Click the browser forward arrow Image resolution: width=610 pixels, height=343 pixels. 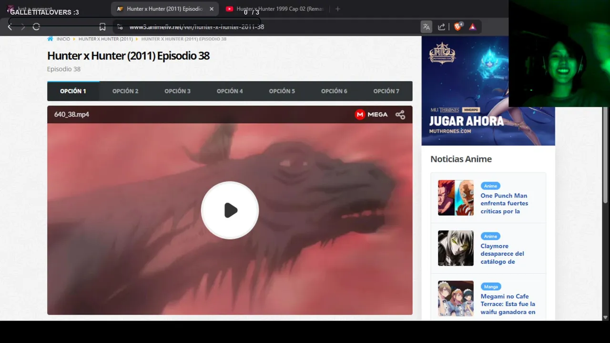[x=22, y=27]
